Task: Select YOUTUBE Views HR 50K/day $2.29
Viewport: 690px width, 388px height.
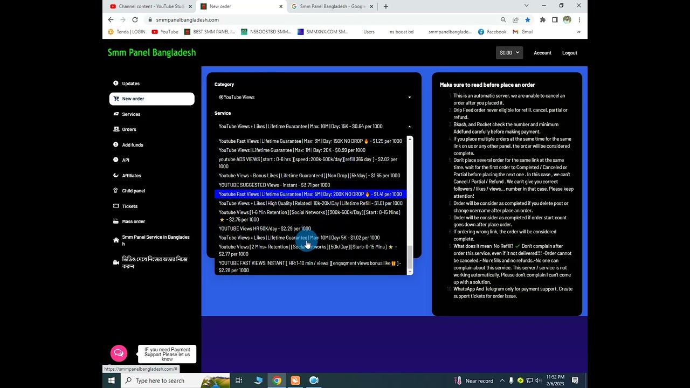Action: (x=310, y=228)
